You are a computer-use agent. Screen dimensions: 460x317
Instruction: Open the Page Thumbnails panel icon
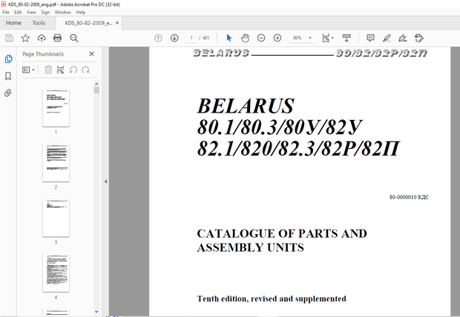point(8,59)
